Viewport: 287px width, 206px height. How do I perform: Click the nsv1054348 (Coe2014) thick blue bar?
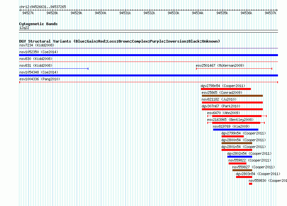[x=148, y=75]
